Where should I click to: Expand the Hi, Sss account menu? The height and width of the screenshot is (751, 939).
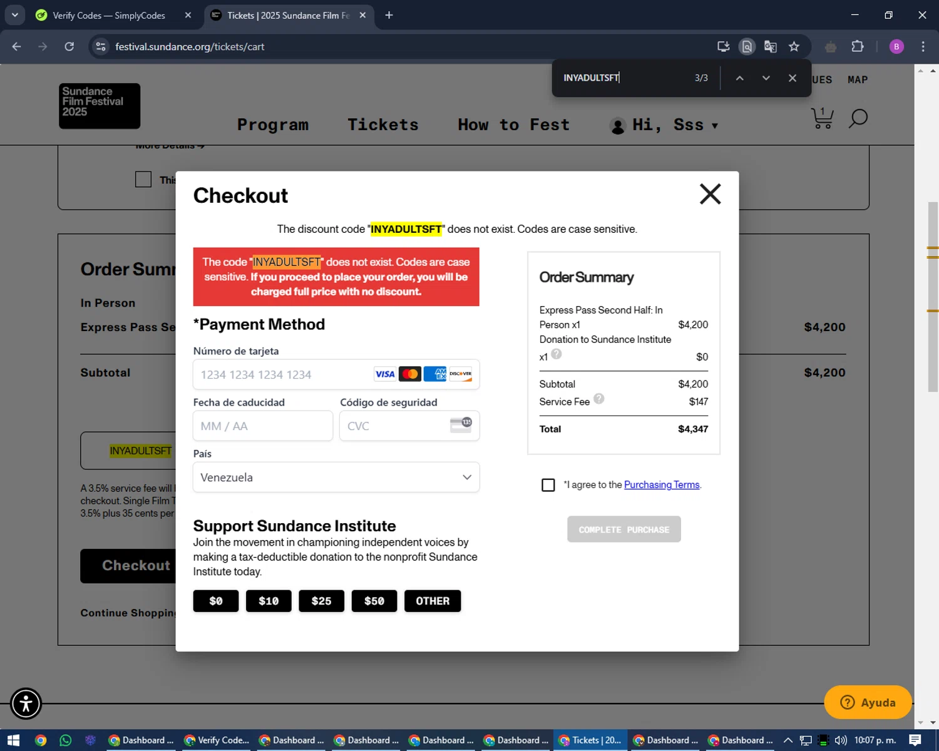click(664, 125)
